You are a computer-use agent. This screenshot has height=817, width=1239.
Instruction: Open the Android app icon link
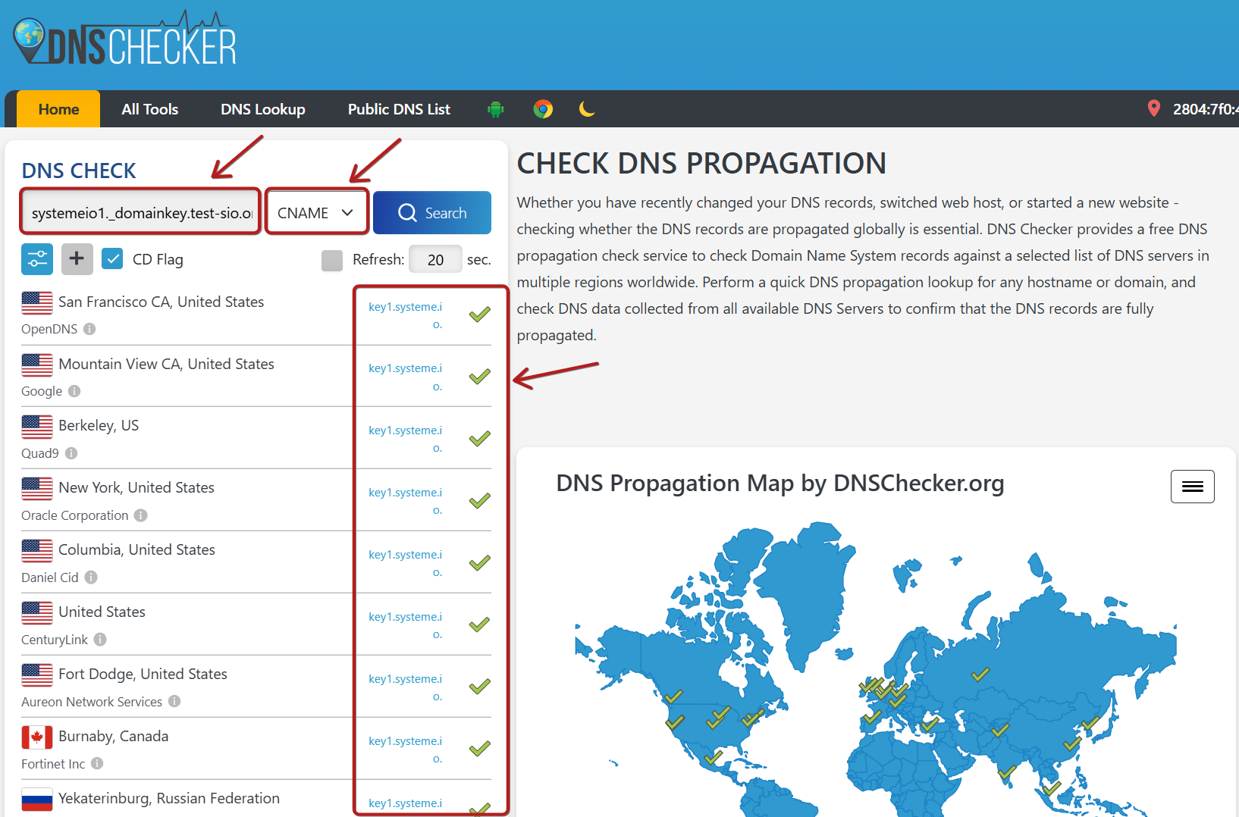coord(496,109)
